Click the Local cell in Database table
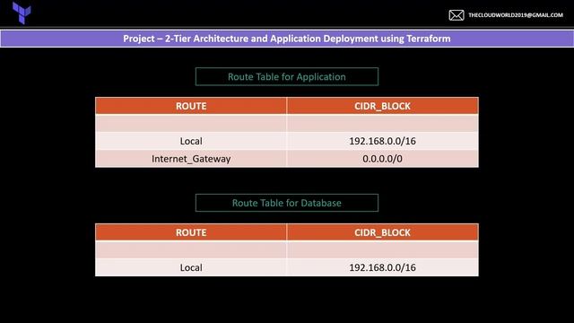 191,267
